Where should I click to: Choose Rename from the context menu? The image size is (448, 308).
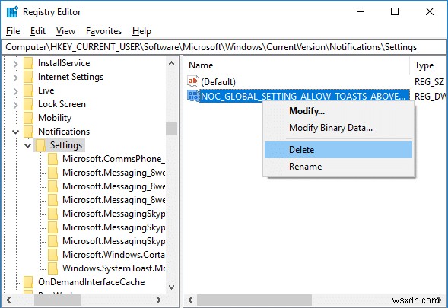tap(338, 167)
